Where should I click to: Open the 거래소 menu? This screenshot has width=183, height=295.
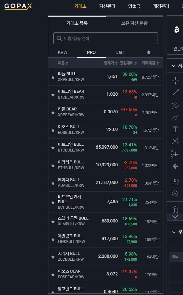click(80, 6)
